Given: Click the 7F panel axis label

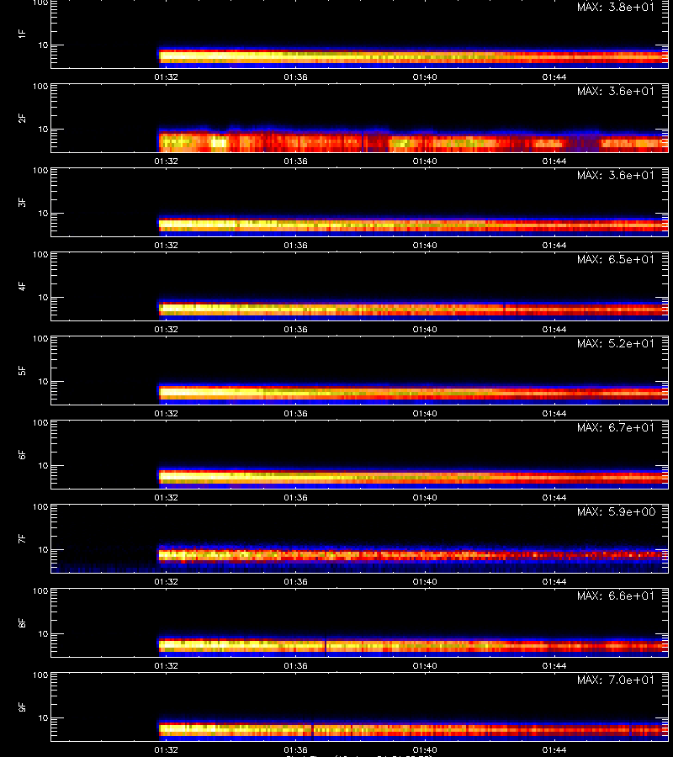Looking at the screenshot, I should click(x=22, y=538).
